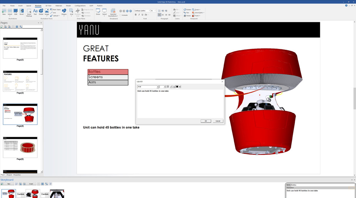Open Century Gothic font dropdown
Screen dimensions: 356x198
(x=149, y=11)
